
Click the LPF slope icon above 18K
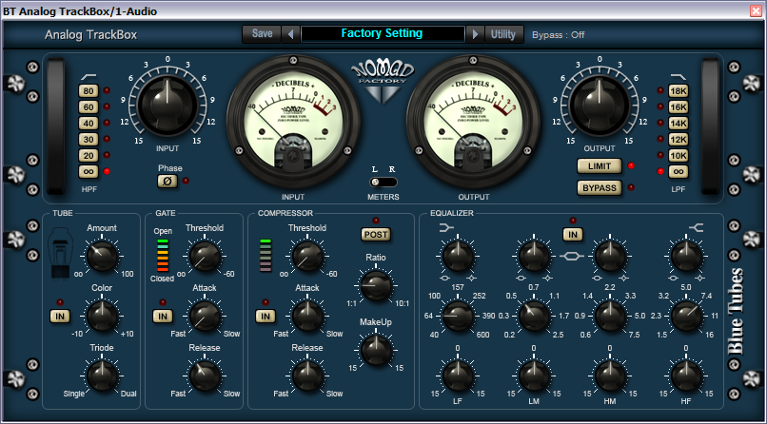click(678, 78)
